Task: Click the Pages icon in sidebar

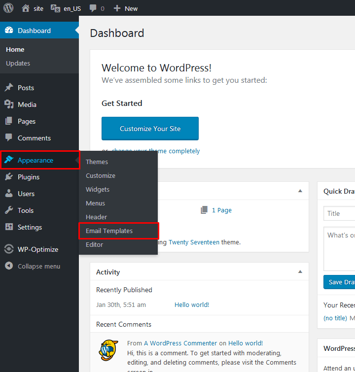Action: click(9, 121)
